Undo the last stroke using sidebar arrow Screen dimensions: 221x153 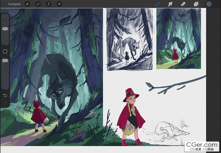(x=5, y=95)
